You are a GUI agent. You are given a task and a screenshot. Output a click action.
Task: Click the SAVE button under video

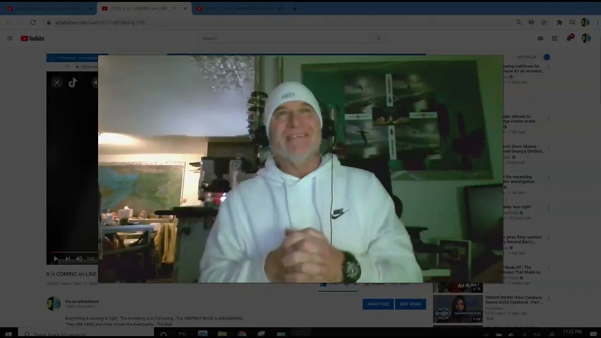click(x=401, y=284)
